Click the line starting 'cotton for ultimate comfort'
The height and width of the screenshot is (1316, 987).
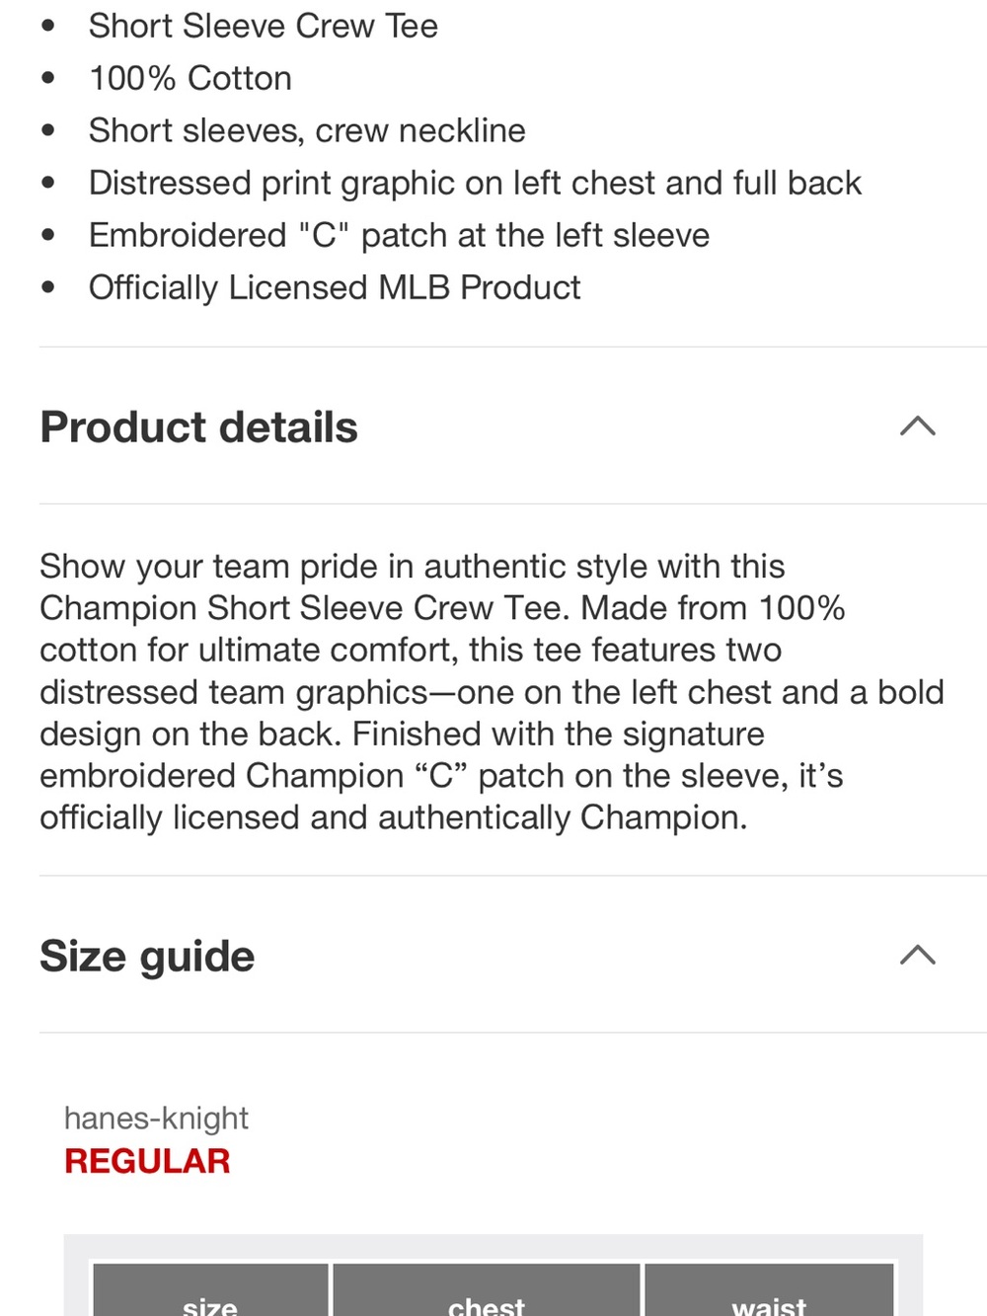click(x=411, y=650)
